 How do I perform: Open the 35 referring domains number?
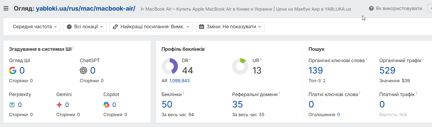pyautogui.click(x=237, y=104)
